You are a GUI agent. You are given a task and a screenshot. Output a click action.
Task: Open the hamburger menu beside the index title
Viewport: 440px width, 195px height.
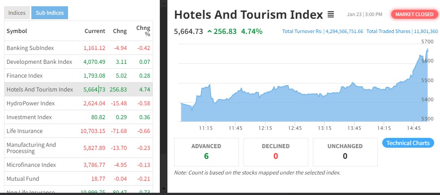click(331, 15)
